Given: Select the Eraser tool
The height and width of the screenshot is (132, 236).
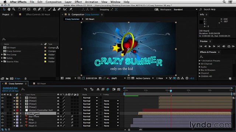Looking at the screenshot, I should point(59,9).
